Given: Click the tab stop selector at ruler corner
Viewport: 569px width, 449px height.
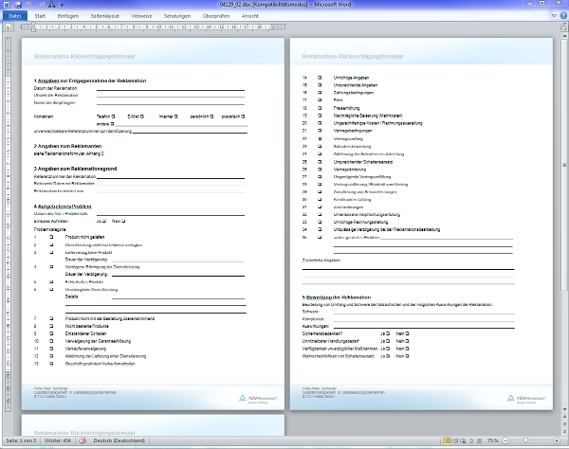Looking at the screenshot, I should coord(5,28).
